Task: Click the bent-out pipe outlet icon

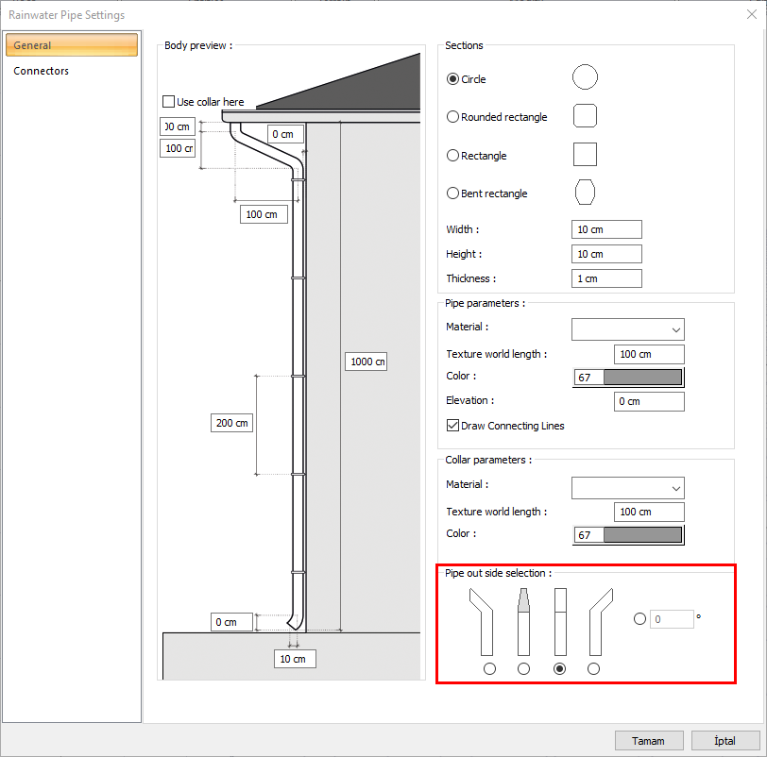Action: click(597, 623)
